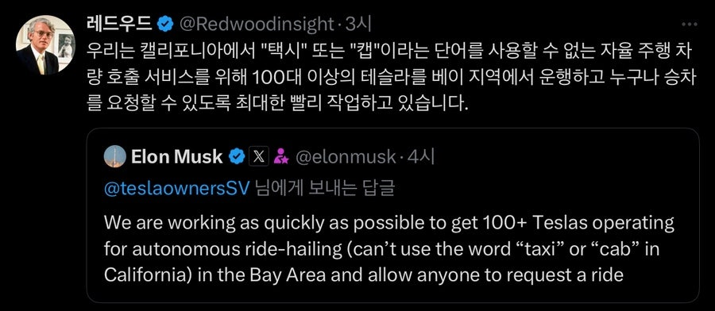
Task: Click the purple subscriber star icon
Action: pyautogui.click(x=280, y=156)
